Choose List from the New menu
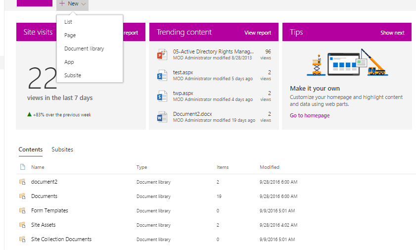 point(68,22)
